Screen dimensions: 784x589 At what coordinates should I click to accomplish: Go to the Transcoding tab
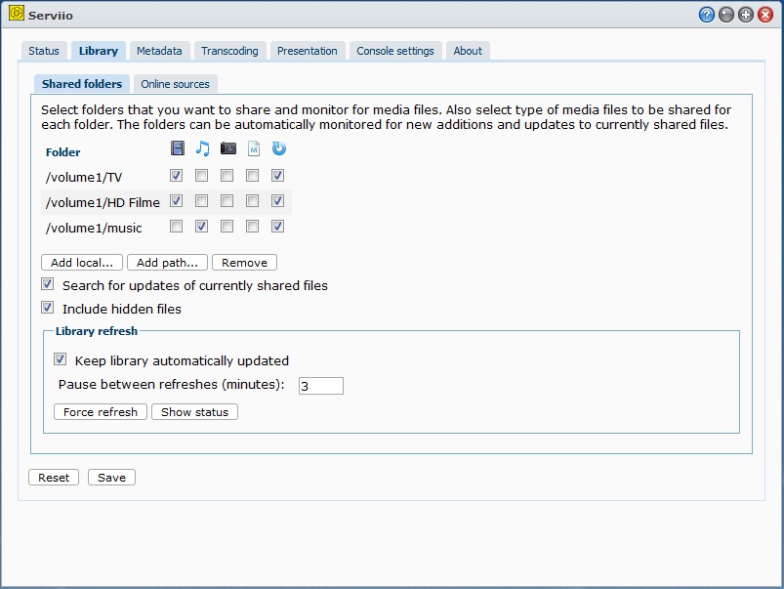tap(230, 51)
